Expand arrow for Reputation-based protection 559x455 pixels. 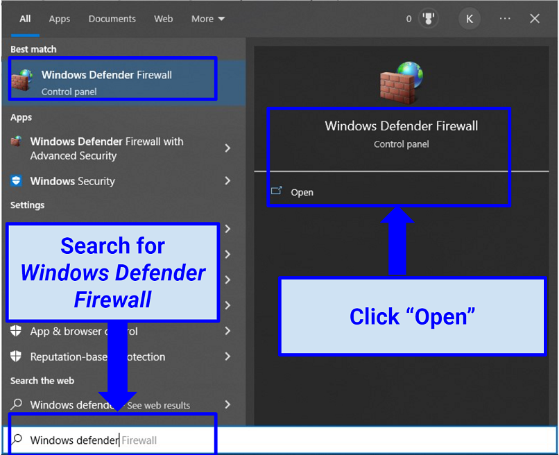227,357
